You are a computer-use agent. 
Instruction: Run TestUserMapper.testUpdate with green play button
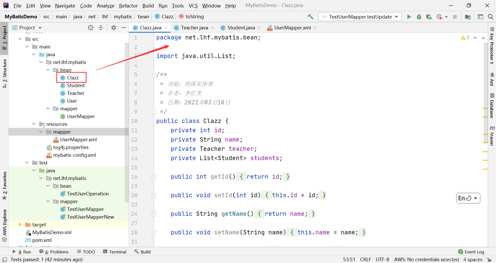coord(409,17)
